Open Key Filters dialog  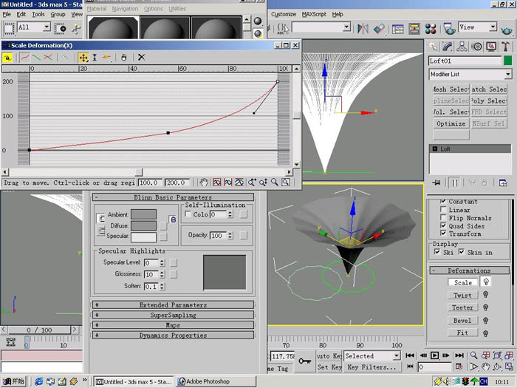point(372,367)
